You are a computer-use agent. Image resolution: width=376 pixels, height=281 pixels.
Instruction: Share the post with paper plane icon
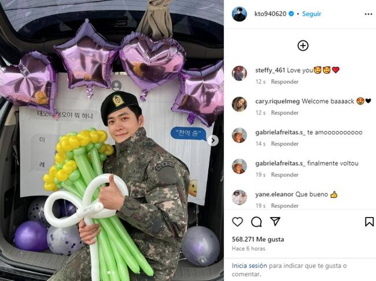(275, 222)
